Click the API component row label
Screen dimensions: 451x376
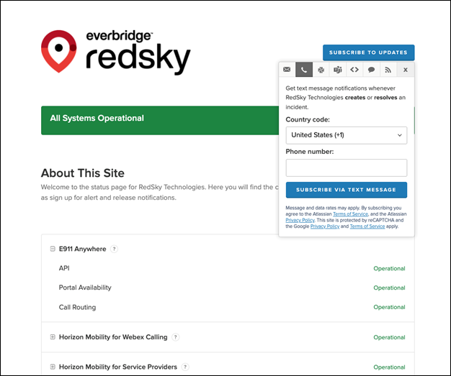click(x=64, y=268)
